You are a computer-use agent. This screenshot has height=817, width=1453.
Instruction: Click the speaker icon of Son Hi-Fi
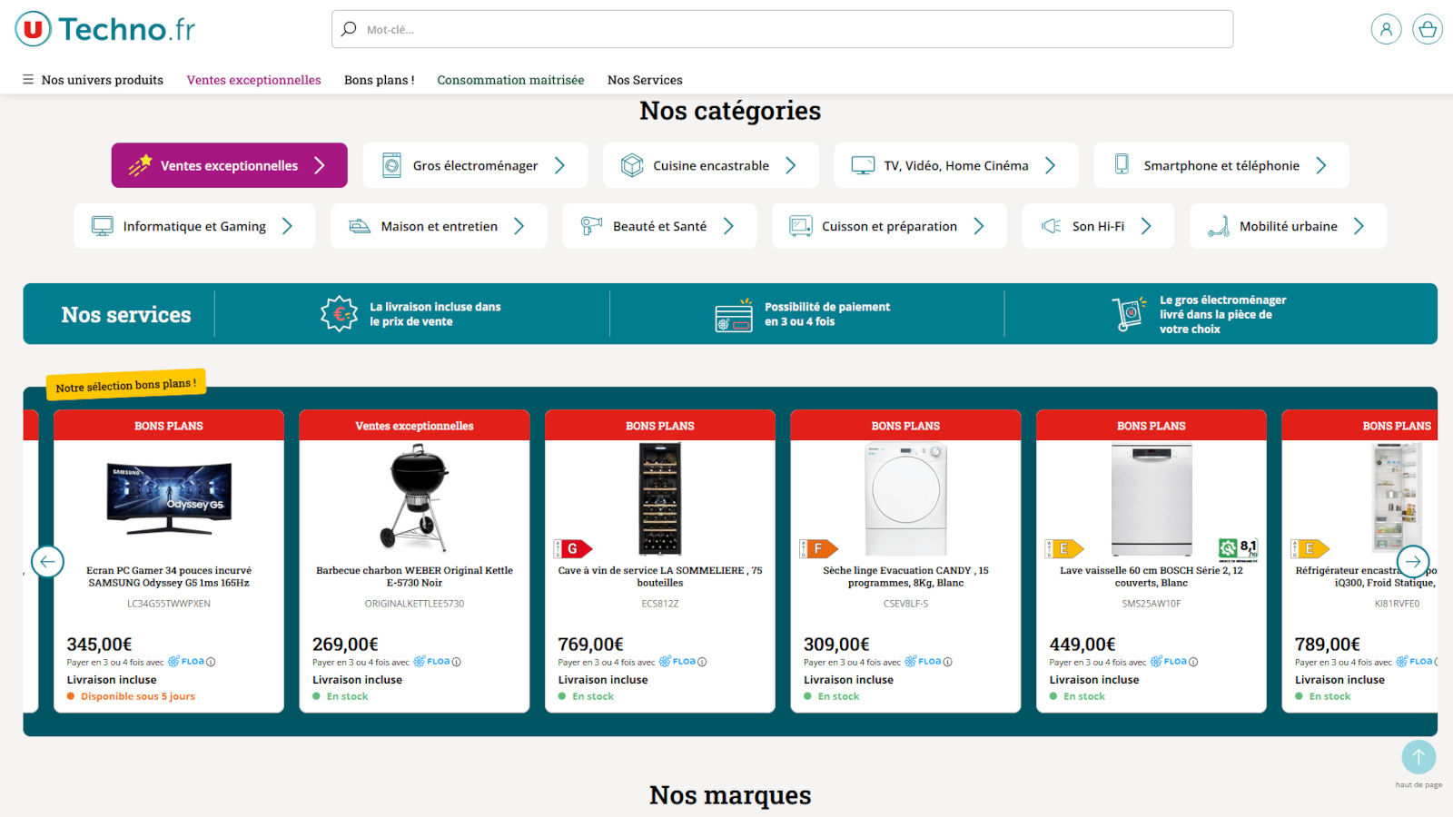[1052, 226]
